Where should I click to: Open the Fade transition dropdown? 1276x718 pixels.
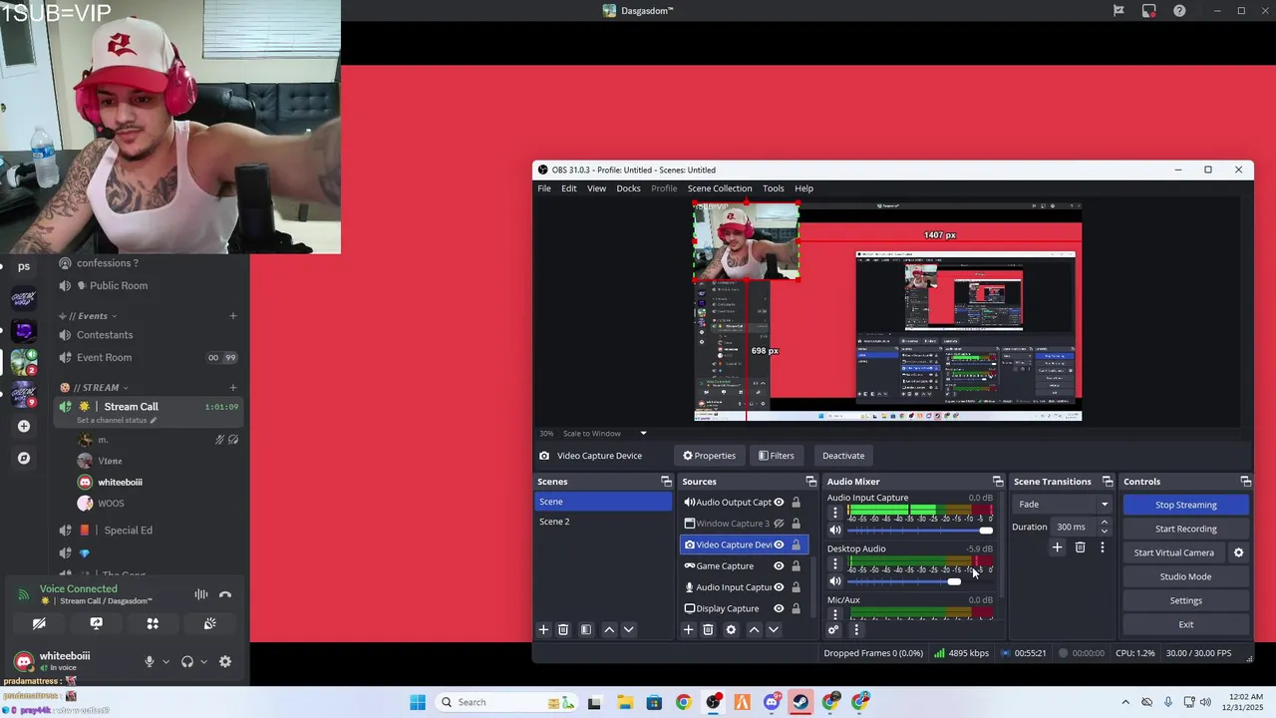1062,505
